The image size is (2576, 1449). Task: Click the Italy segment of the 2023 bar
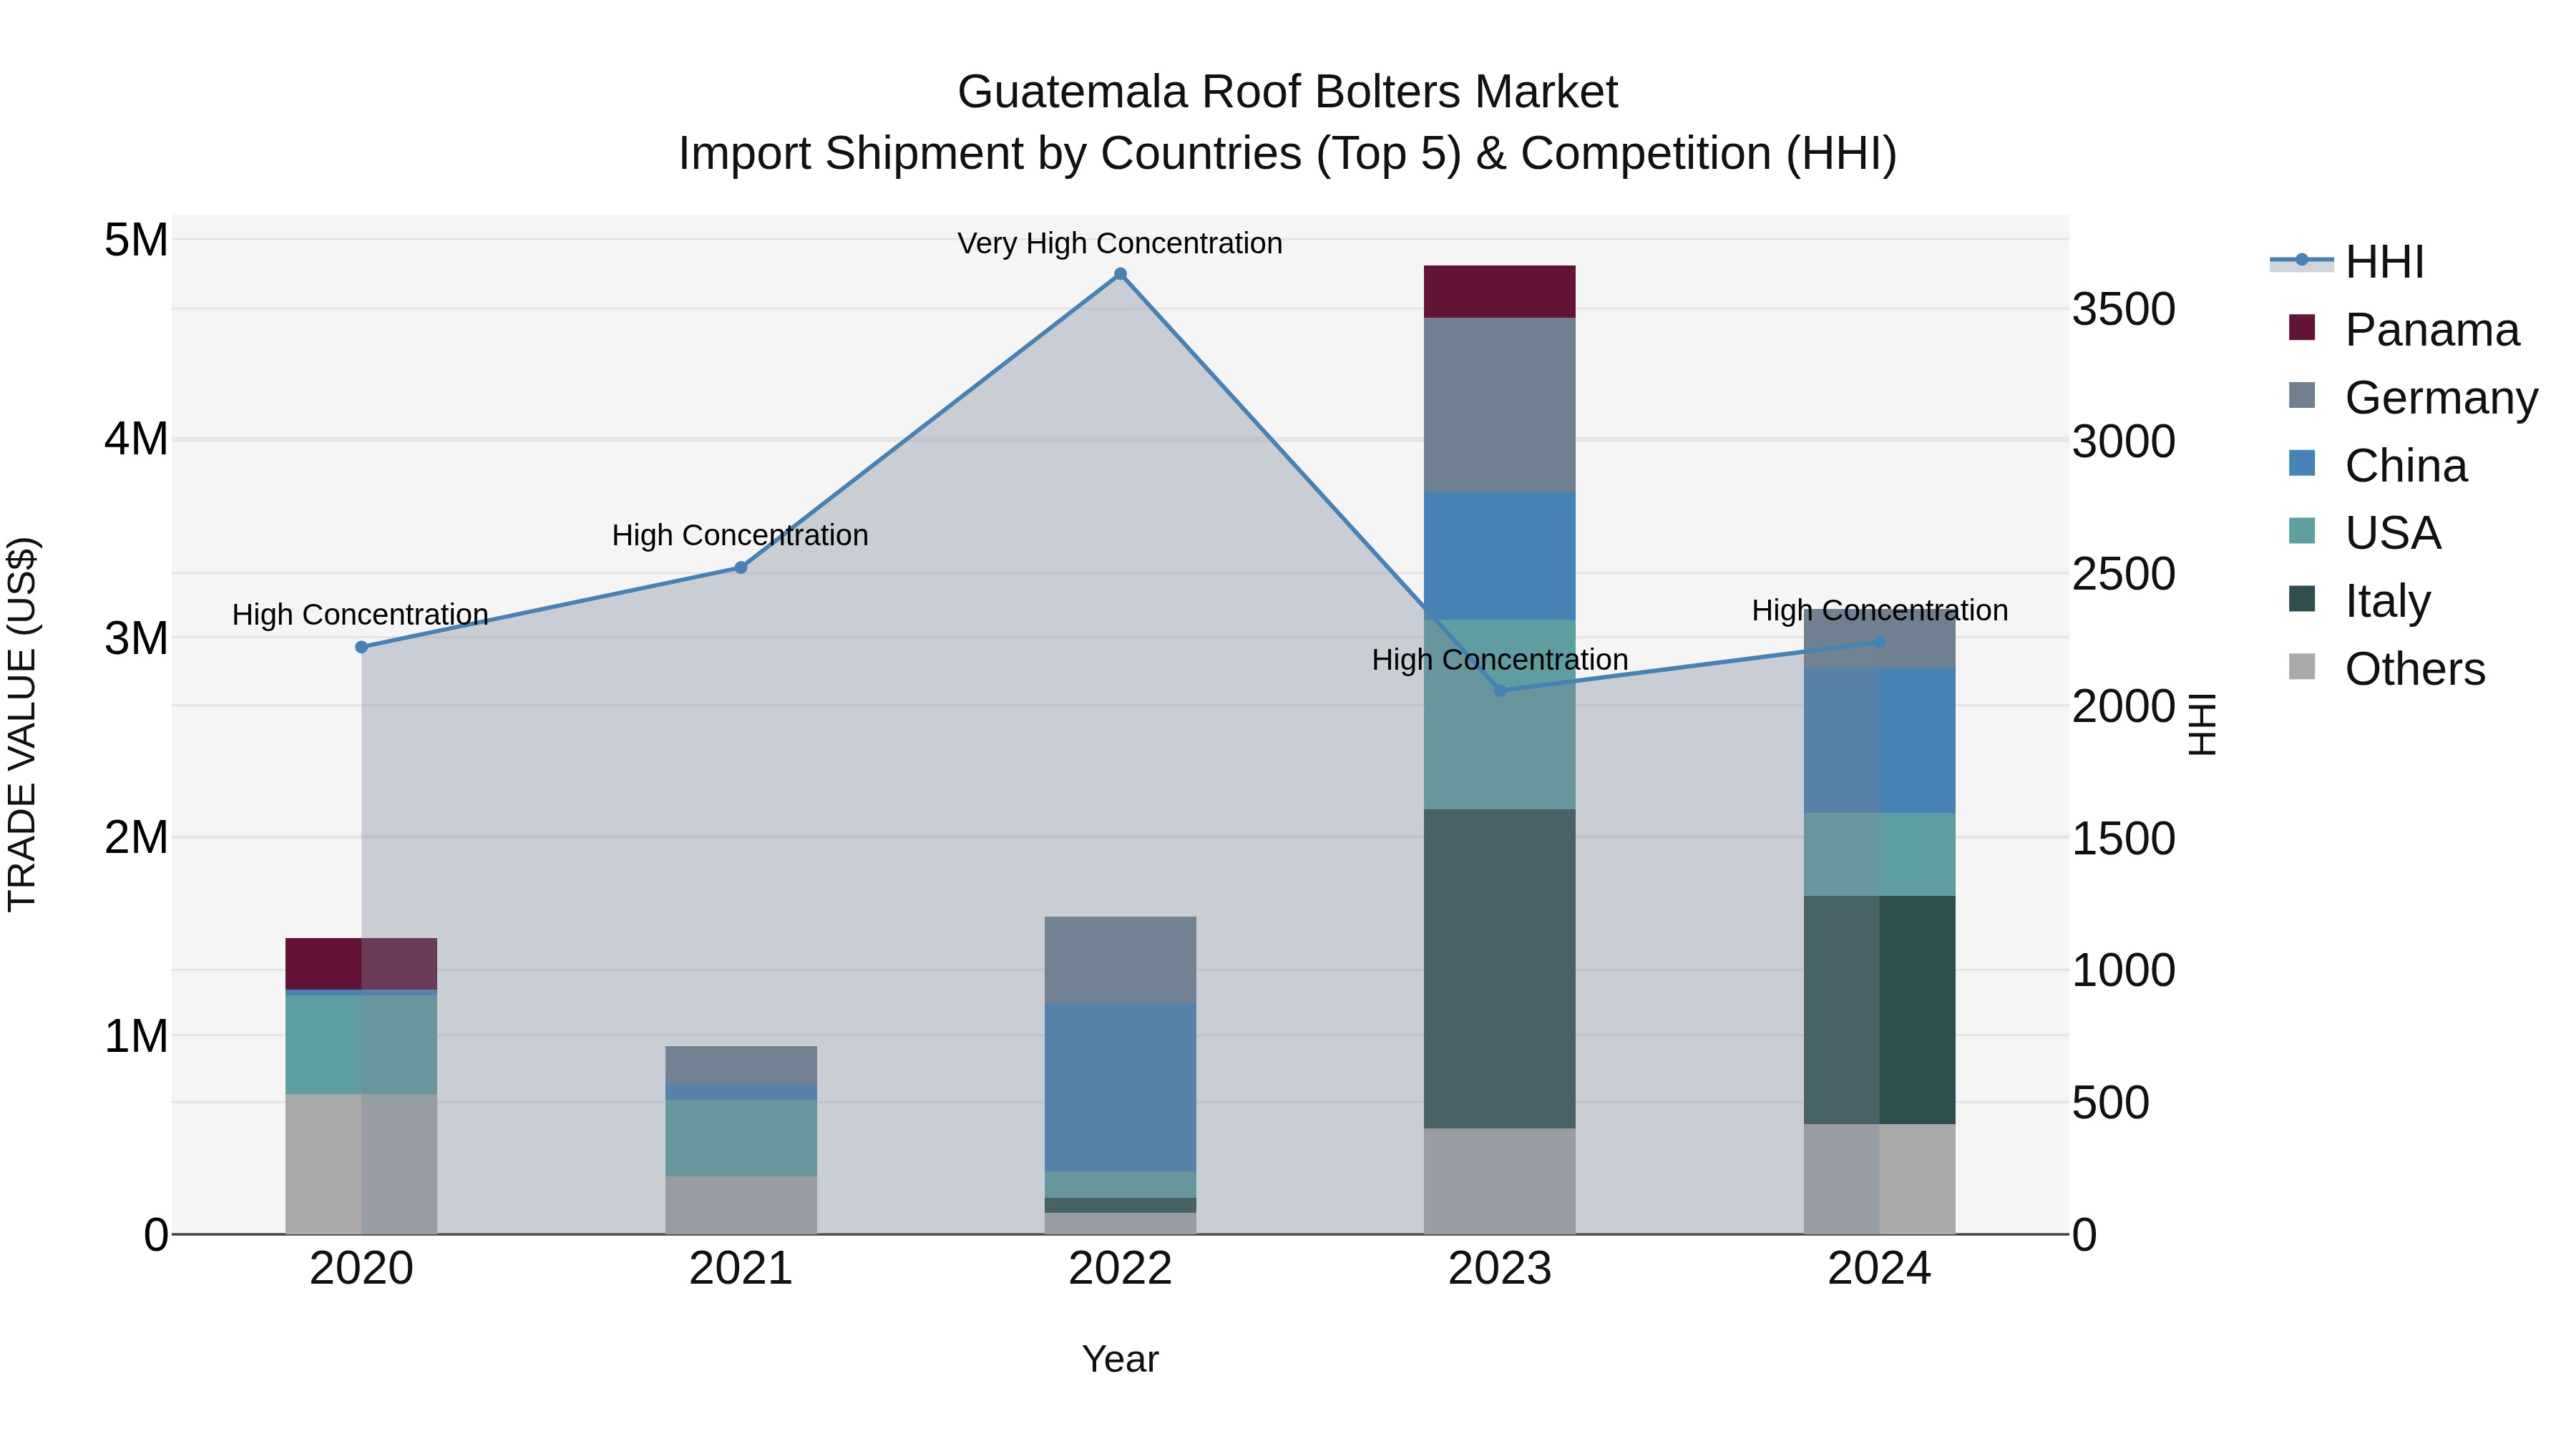pos(1499,969)
